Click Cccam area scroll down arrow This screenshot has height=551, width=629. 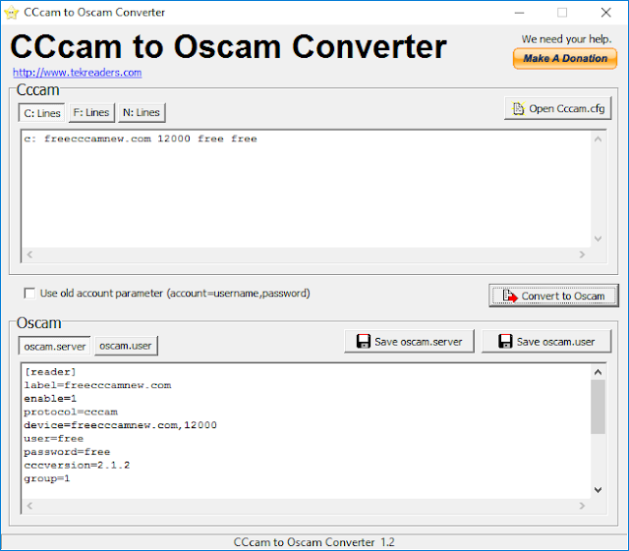pyautogui.click(x=598, y=239)
